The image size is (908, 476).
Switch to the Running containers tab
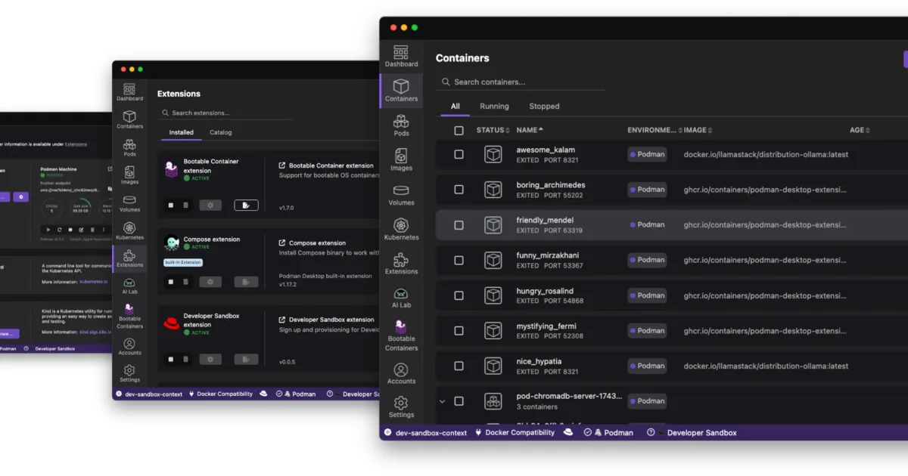point(494,107)
